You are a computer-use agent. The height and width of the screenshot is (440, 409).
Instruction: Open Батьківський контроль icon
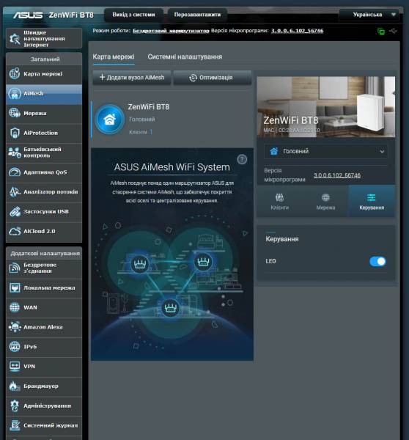tap(15, 153)
